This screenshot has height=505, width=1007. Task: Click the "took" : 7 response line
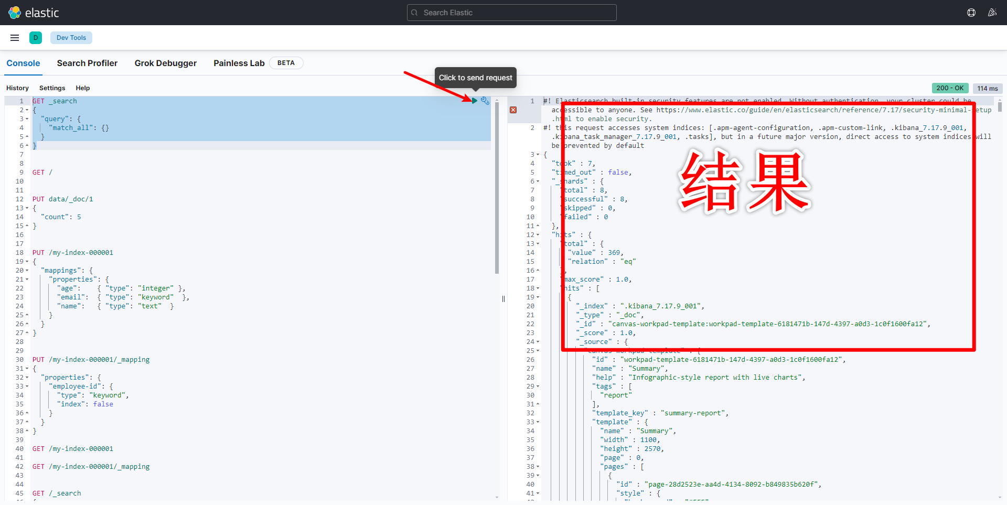point(573,164)
